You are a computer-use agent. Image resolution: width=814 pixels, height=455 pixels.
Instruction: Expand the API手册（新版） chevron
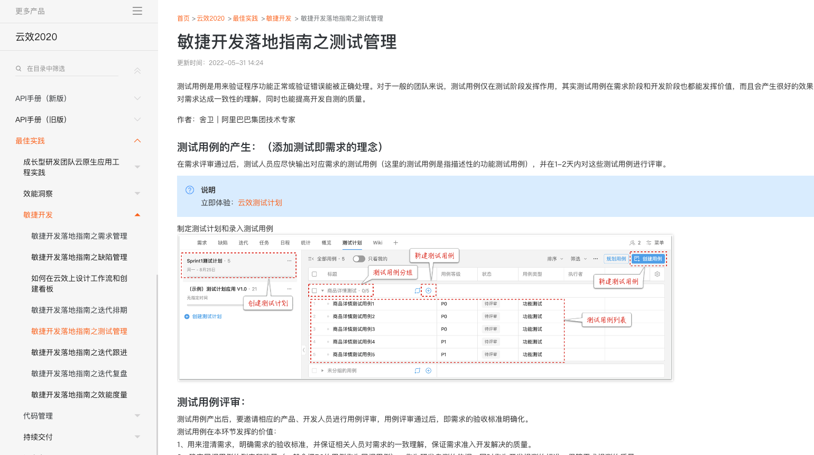137,98
